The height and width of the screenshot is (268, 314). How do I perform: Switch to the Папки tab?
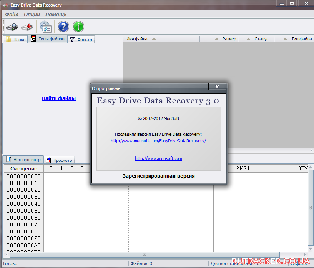coord(15,39)
